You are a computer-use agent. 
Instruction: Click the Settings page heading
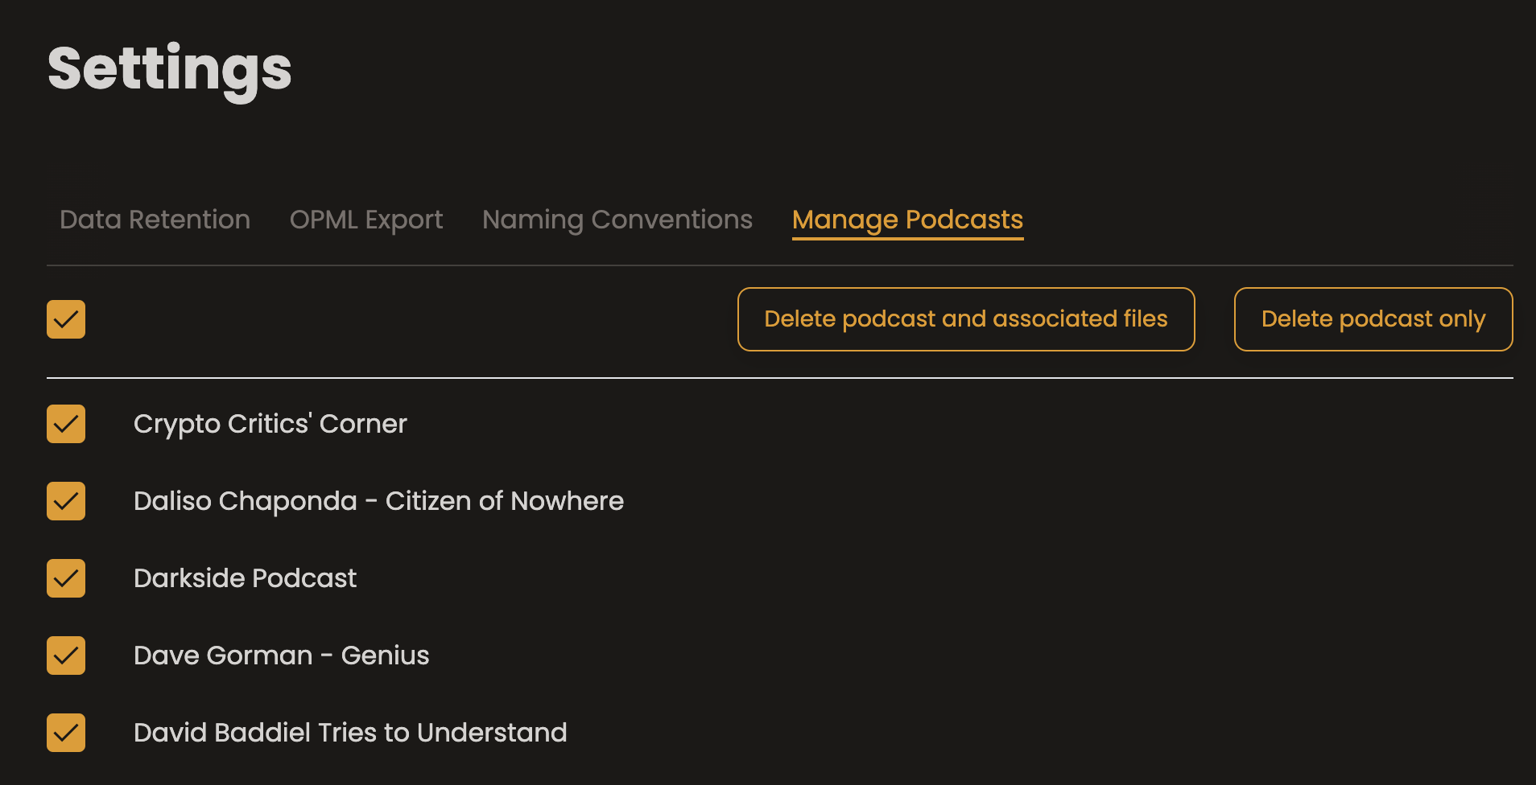[169, 69]
